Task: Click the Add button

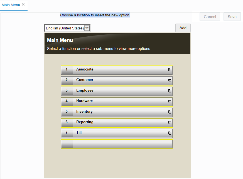Action: point(183,28)
